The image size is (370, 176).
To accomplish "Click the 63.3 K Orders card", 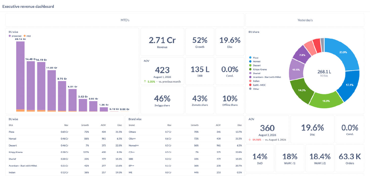I will [350, 158].
